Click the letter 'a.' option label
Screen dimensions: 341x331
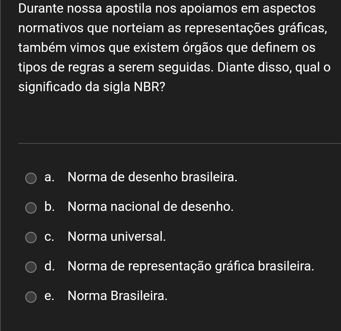pos(49,177)
